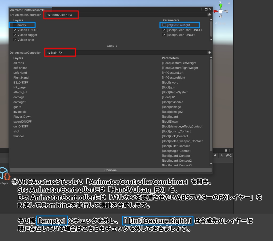Click the [Bool]kick_Contact parameter
273x241 pixels.
click(x=175, y=136)
